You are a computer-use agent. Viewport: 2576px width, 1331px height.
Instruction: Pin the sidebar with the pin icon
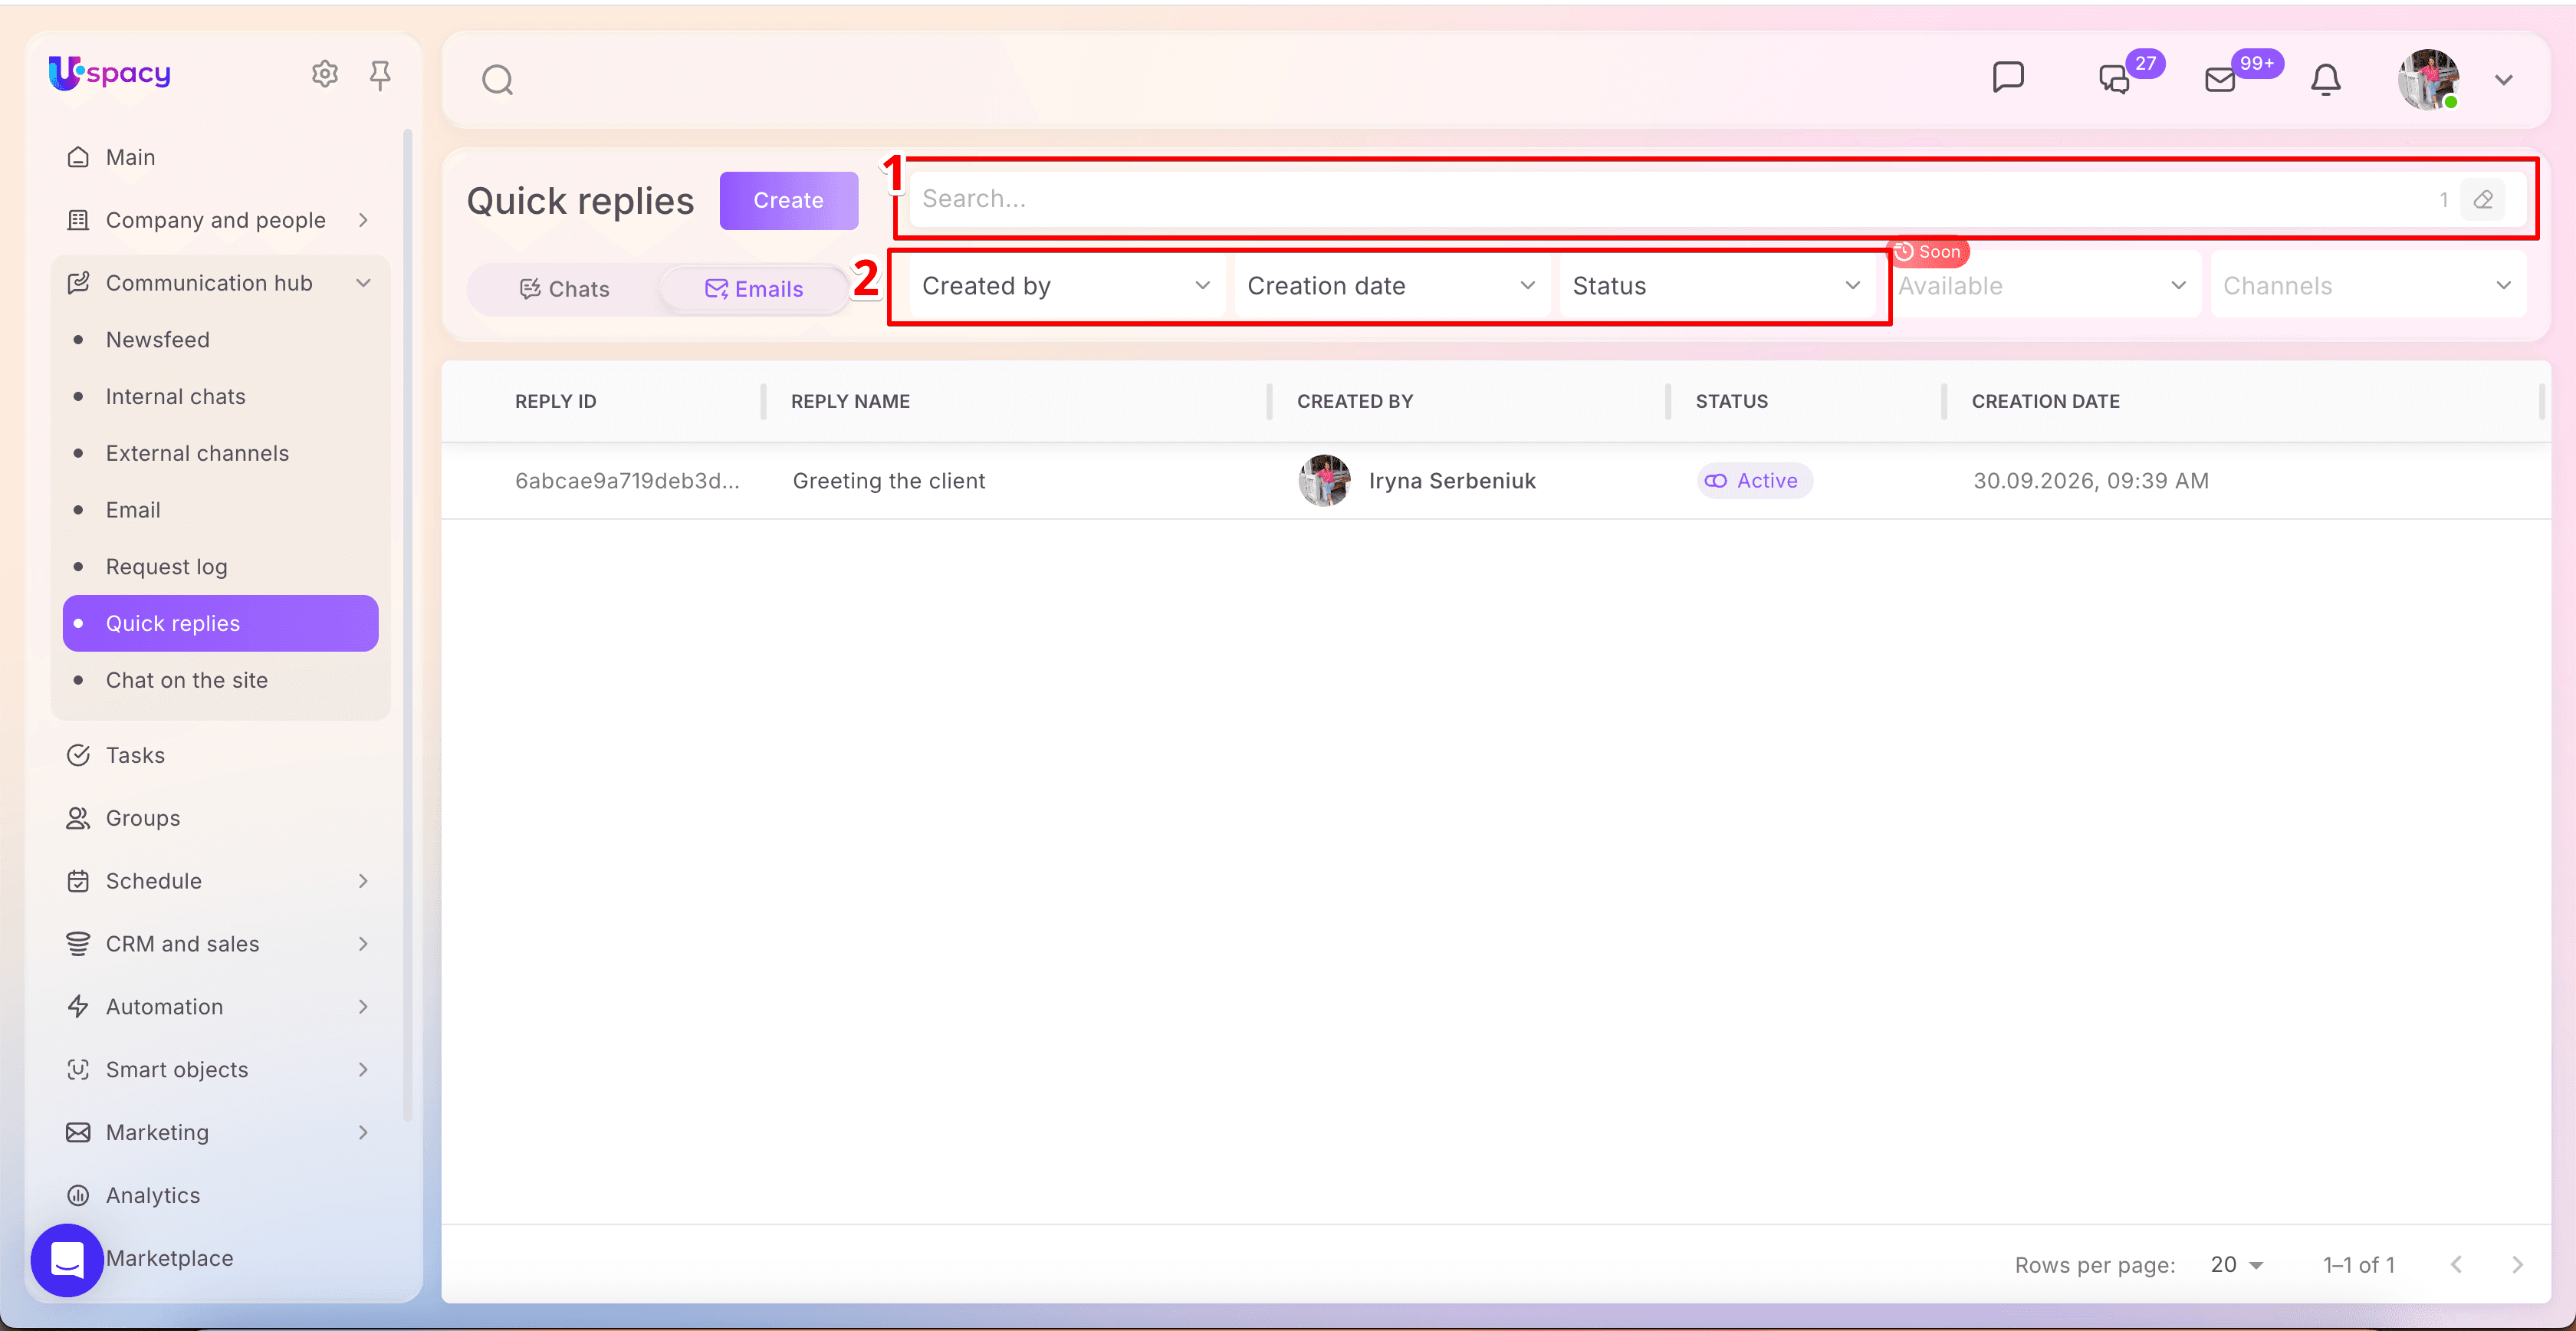coord(379,74)
